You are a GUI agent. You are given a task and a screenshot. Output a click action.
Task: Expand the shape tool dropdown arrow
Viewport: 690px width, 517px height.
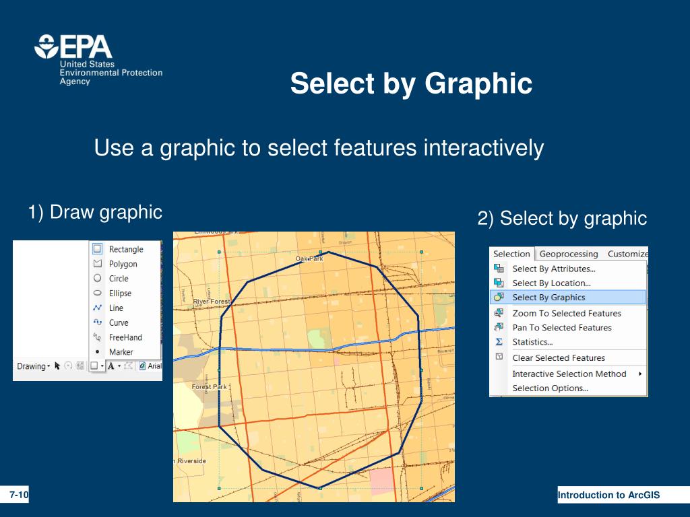point(102,366)
